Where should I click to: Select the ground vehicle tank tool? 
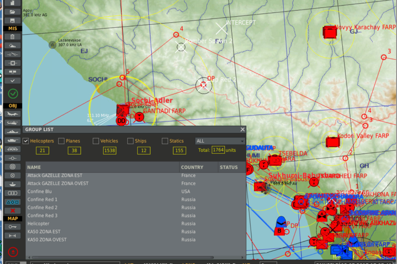[x=12, y=140]
